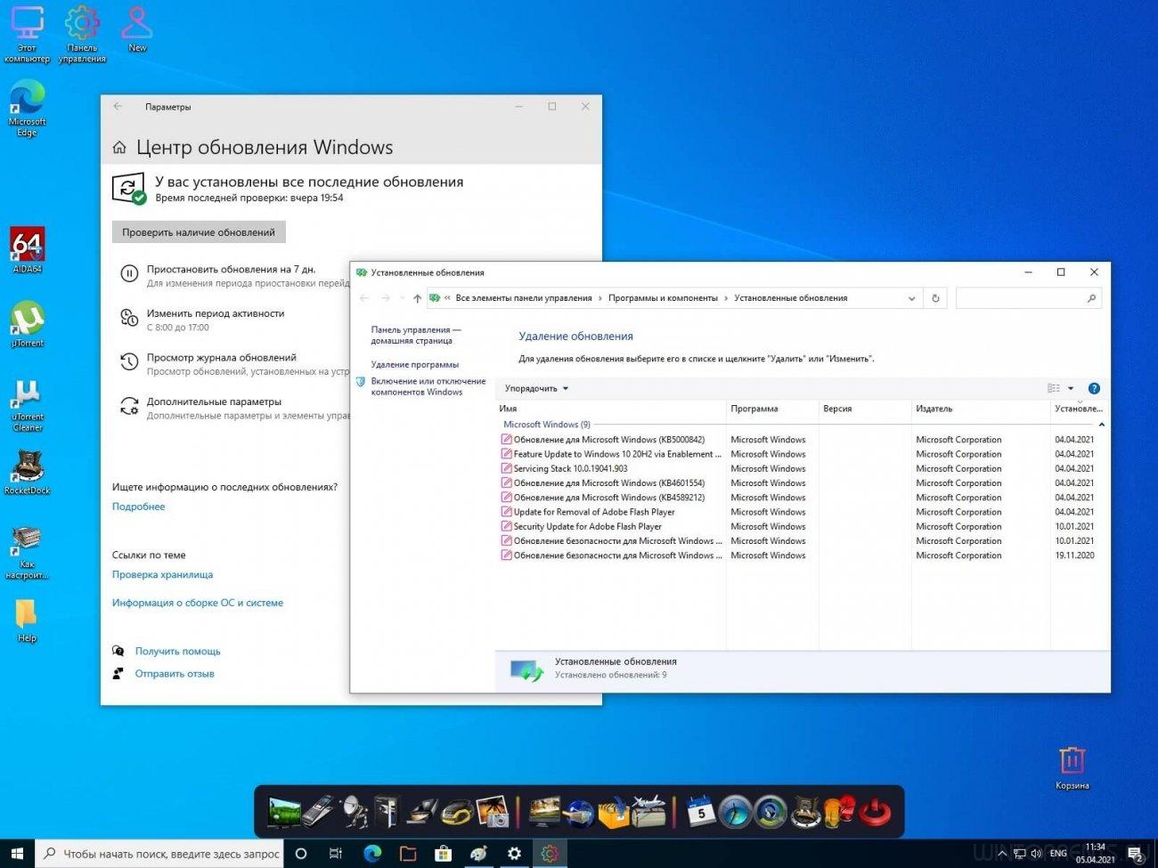
Task: Select update KB5000842 row
Action: (801, 440)
